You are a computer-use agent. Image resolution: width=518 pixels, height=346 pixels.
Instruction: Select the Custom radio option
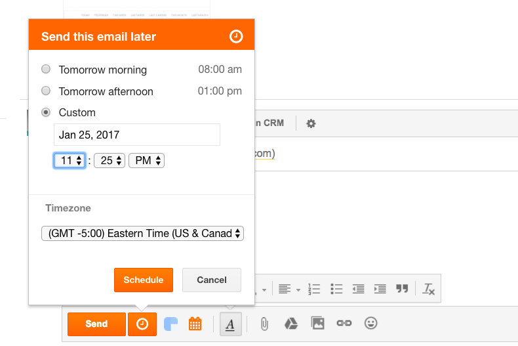46,112
